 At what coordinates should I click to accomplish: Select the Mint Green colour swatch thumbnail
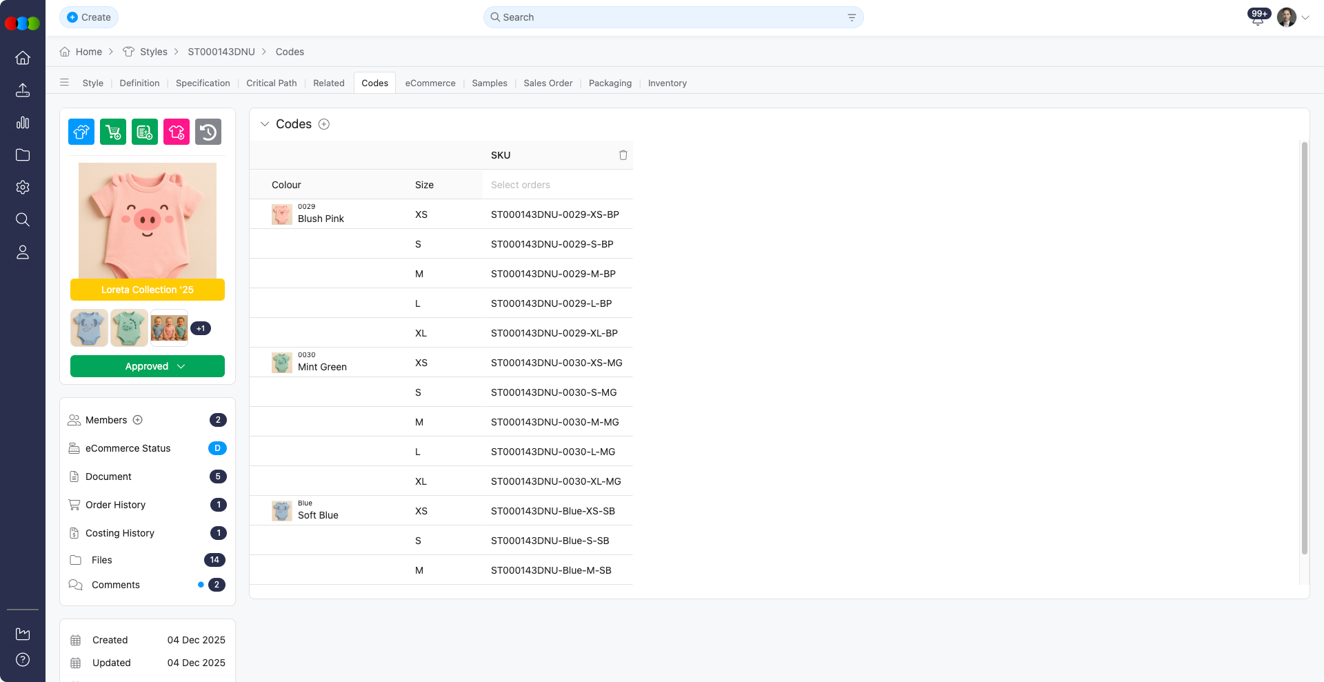(281, 363)
